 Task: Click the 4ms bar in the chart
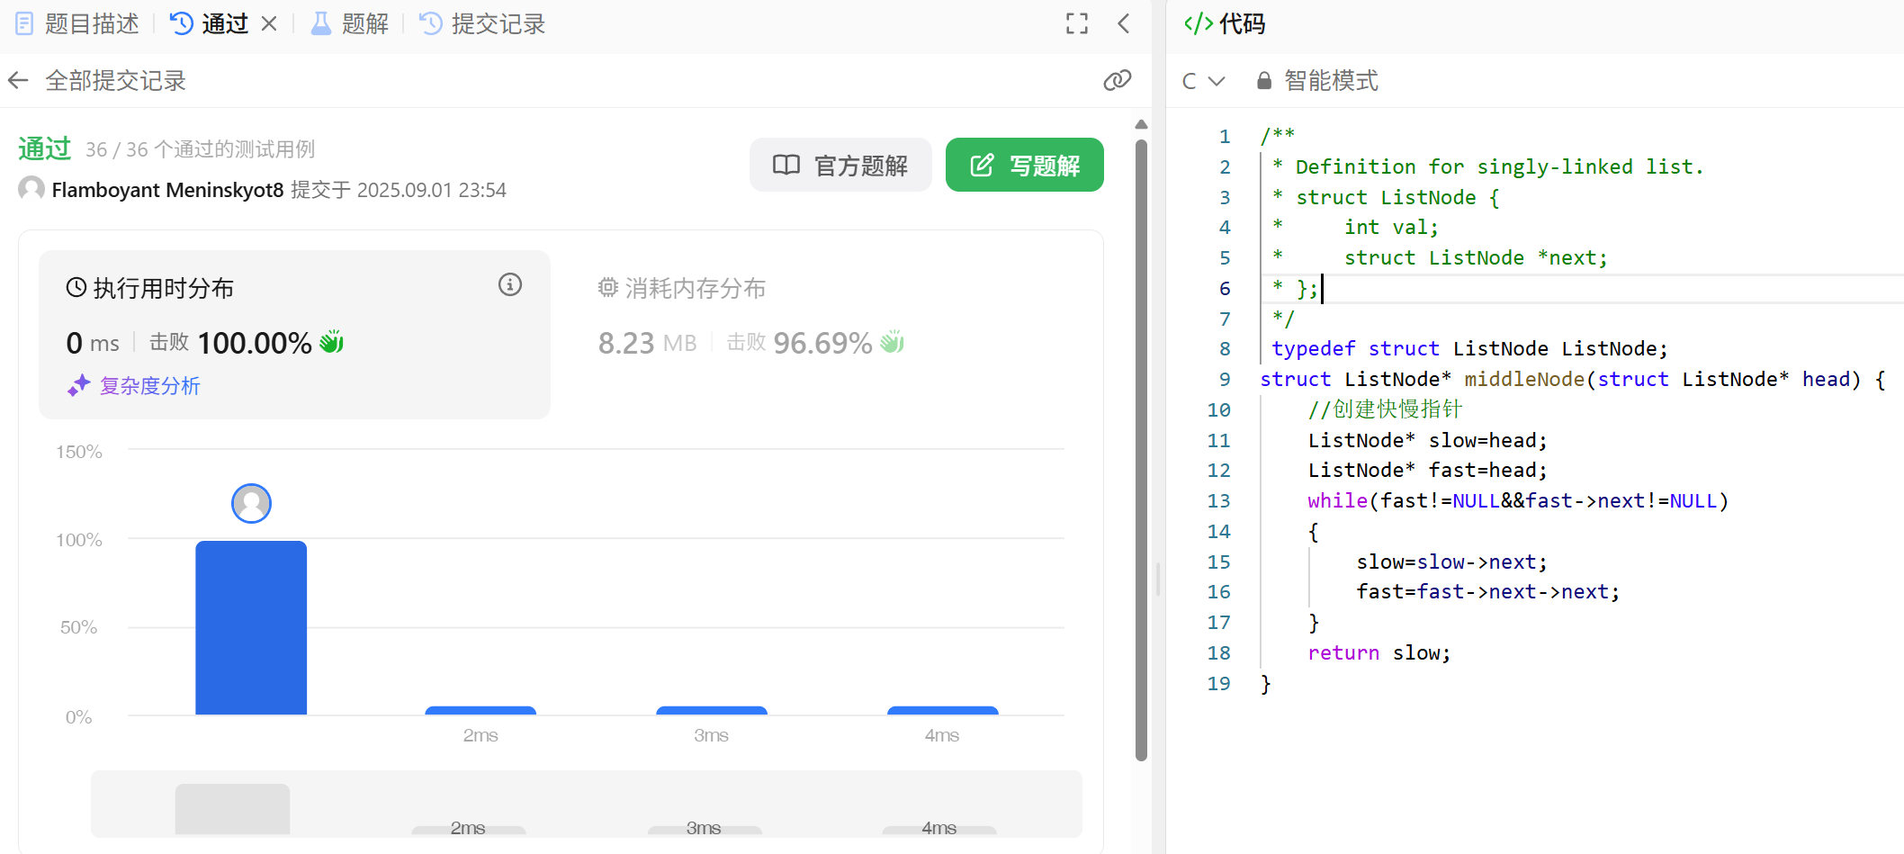[943, 710]
